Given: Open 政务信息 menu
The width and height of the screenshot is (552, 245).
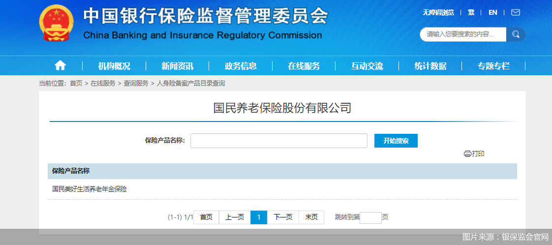Looking at the screenshot, I should [241, 66].
